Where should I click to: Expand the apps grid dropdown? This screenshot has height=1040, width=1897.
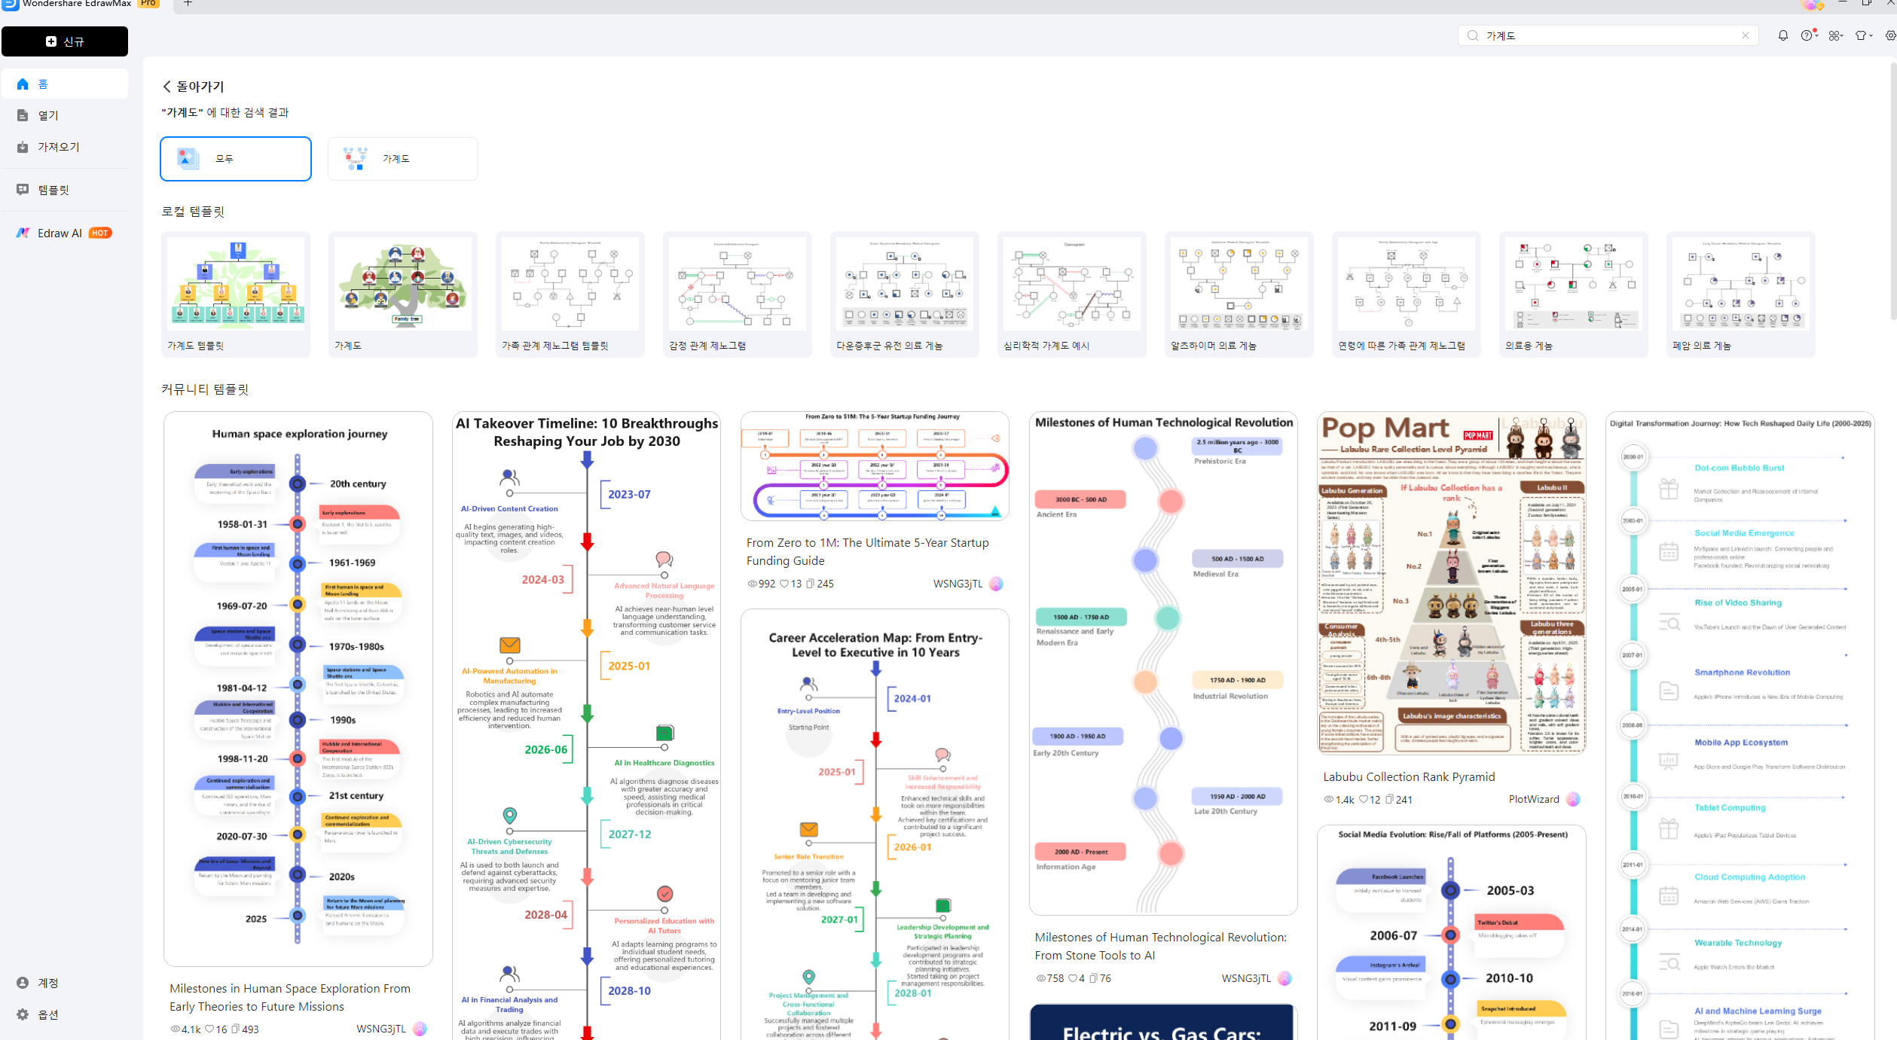pyautogui.click(x=1835, y=35)
